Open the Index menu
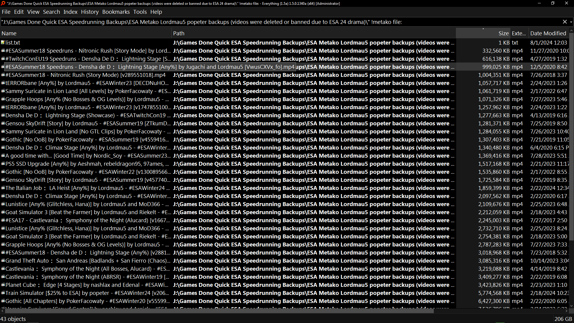The height and width of the screenshot is (323, 574). click(x=70, y=12)
